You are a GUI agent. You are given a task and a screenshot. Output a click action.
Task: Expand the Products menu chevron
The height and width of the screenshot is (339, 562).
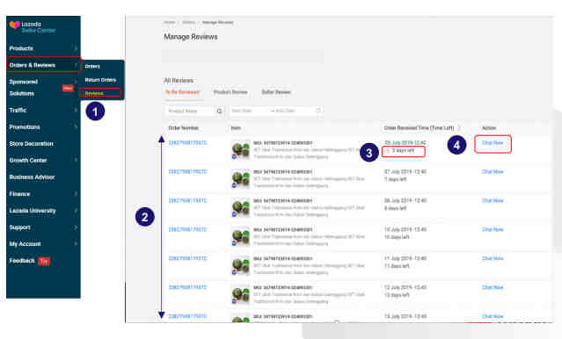tap(76, 48)
